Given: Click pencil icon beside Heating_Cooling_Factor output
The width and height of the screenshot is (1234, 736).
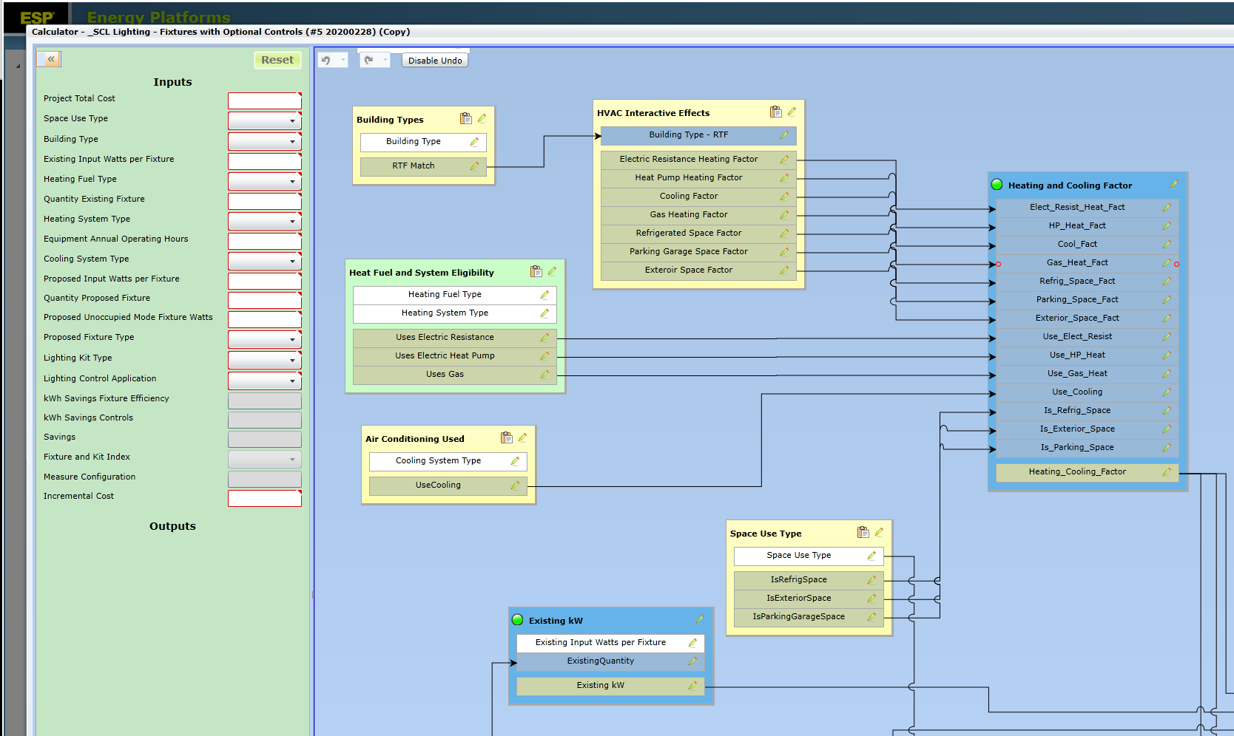Looking at the screenshot, I should pyautogui.click(x=1166, y=472).
